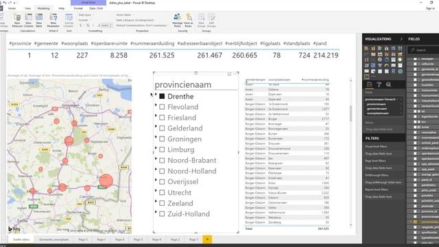Check the Limburg checkbox
This screenshot has height=247, width=439.
coord(162,150)
